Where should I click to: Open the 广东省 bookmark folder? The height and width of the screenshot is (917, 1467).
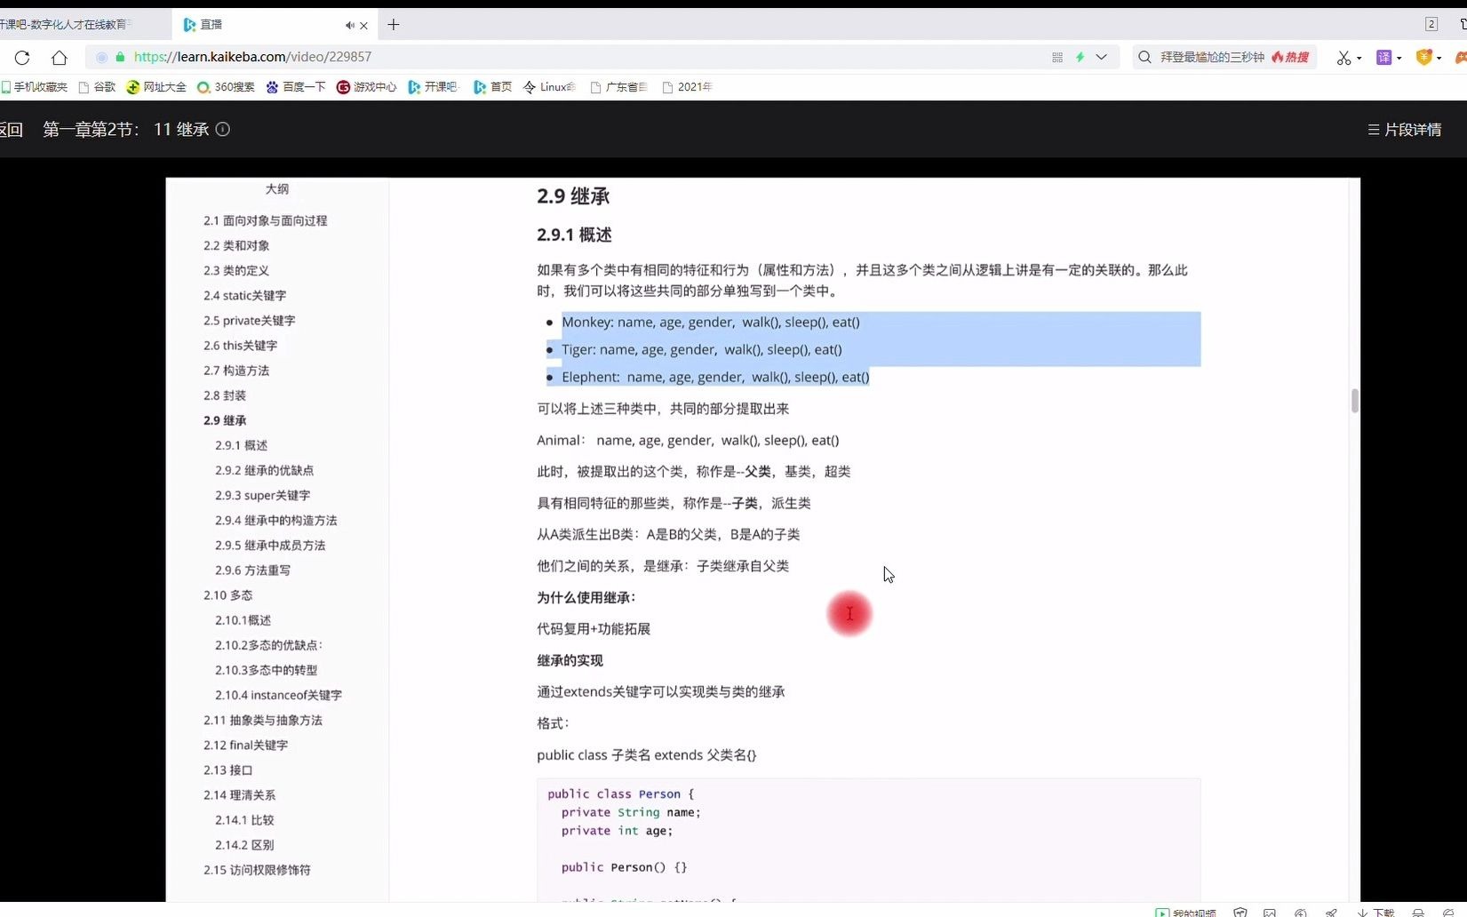click(x=618, y=87)
